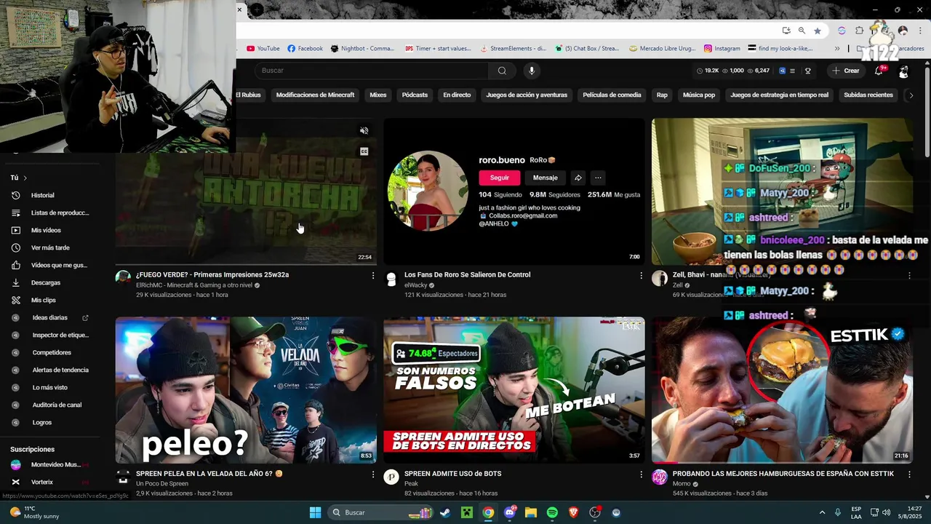Open the Chrome extensions puzzle icon
The height and width of the screenshot is (524, 931).
[x=859, y=31]
